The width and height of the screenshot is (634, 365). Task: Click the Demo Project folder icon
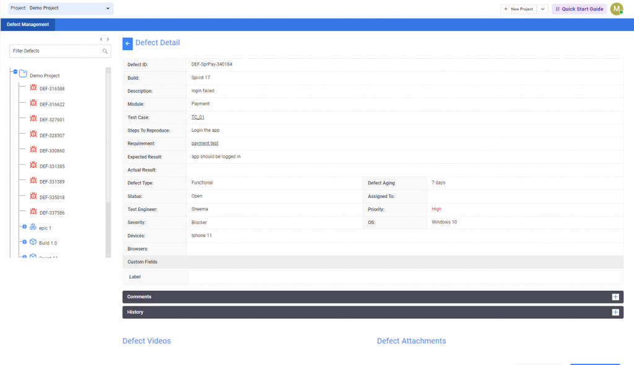[x=23, y=74]
